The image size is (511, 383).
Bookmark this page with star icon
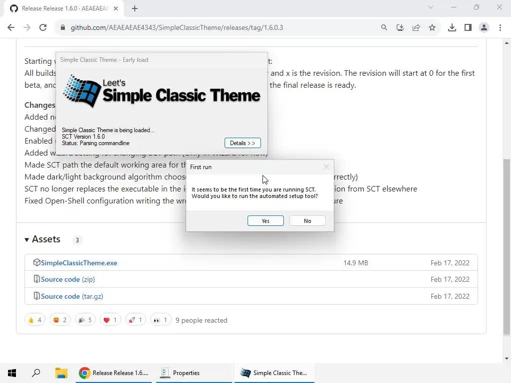coord(432,28)
